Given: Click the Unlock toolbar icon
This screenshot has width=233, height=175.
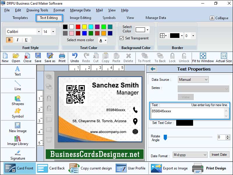Looking at the screenshot, I should 184,58.
